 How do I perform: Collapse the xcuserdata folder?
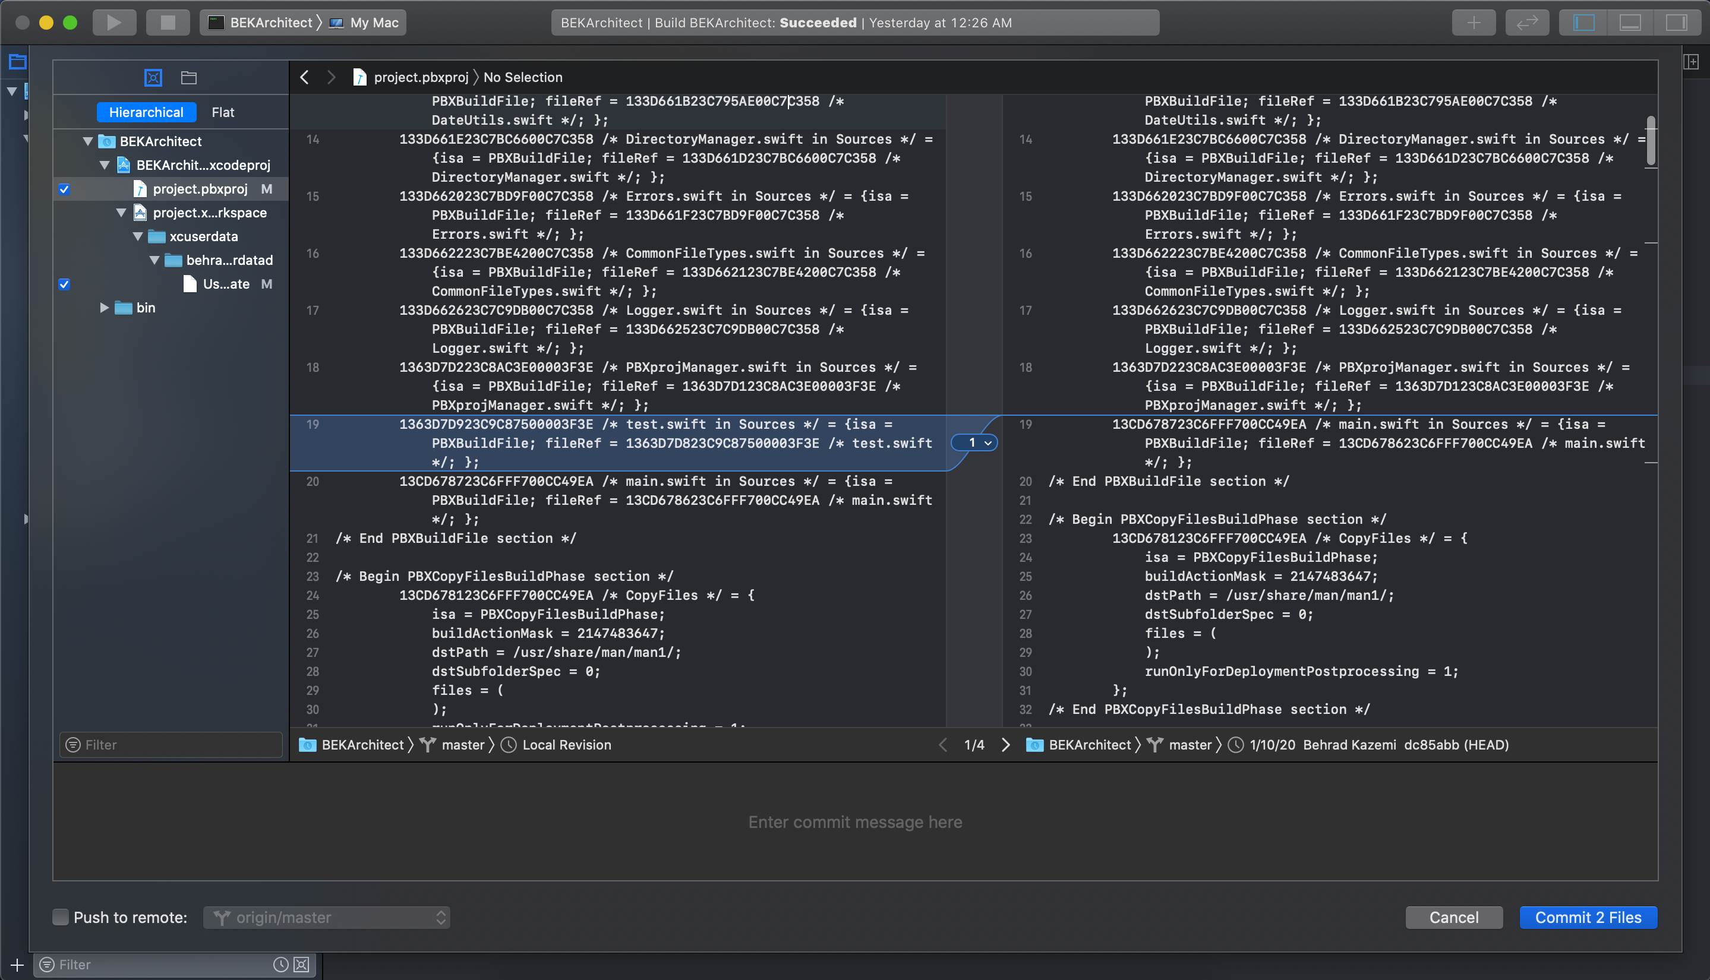137,236
